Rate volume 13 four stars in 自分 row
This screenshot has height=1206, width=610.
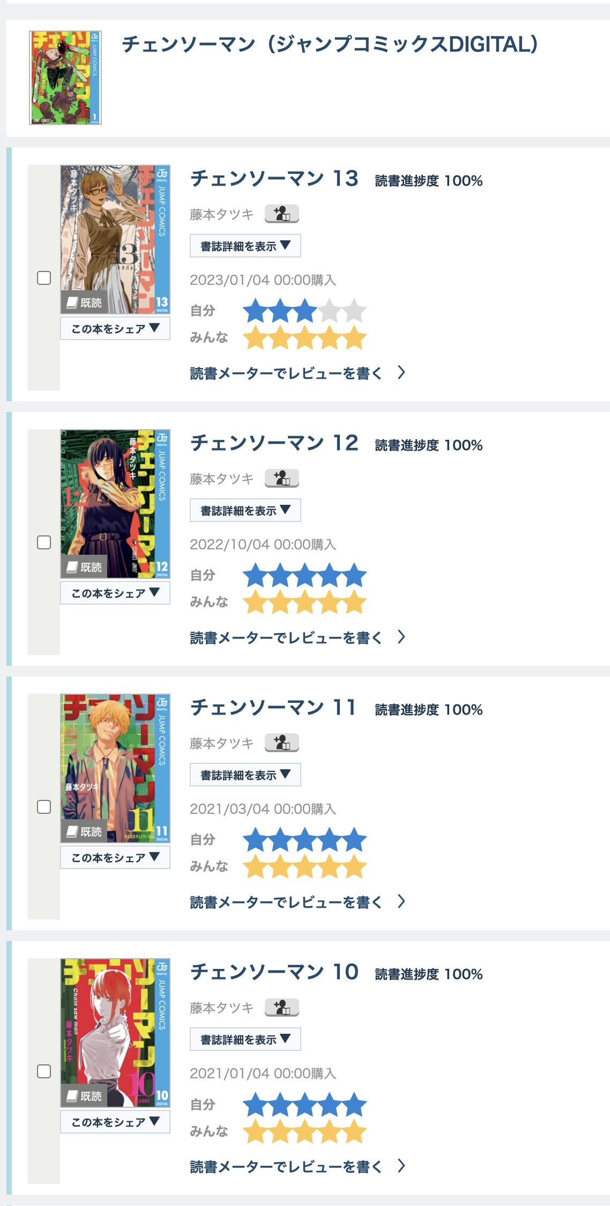[x=330, y=311]
